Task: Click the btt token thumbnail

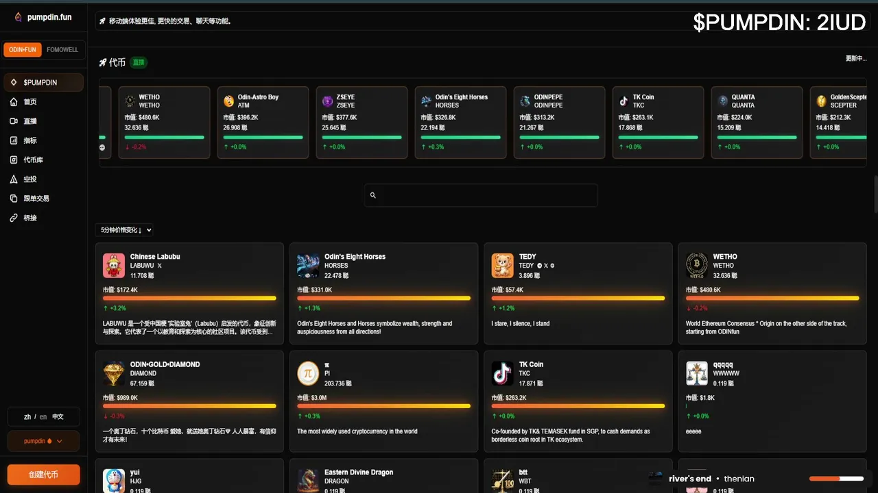Action: (x=503, y=481)
